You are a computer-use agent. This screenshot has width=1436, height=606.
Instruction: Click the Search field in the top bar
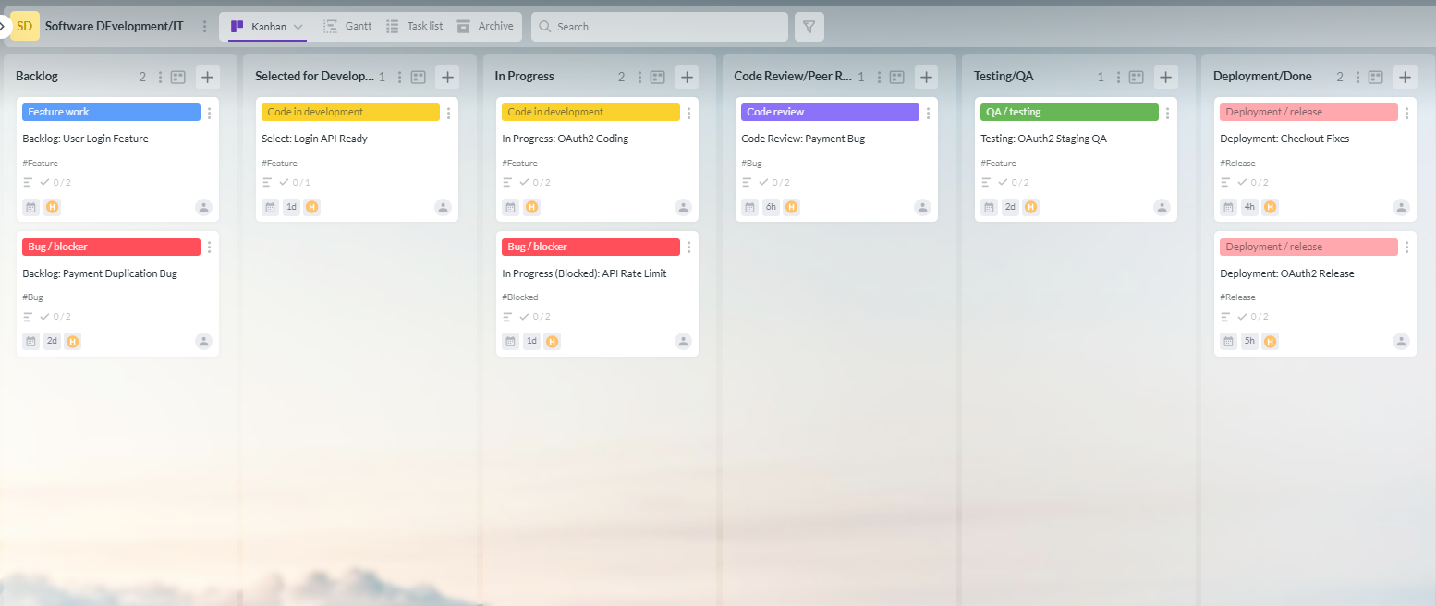point(659,26)
